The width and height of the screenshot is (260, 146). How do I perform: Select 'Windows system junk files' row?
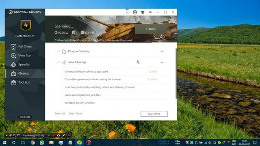pyautogui.click(x=113, y=103)
